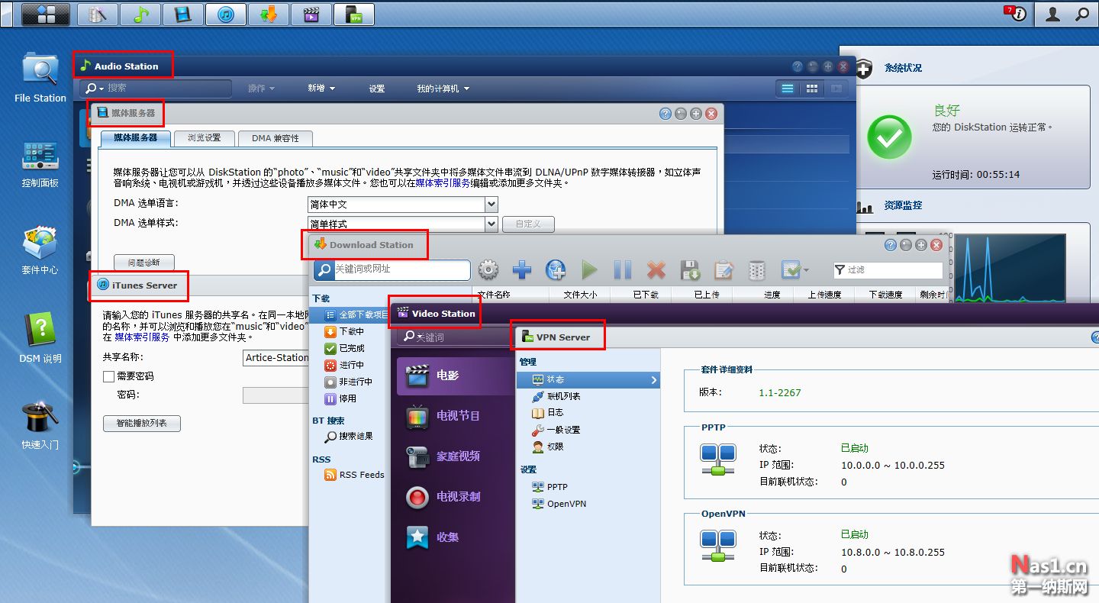The image size is (1099, 603).
Task: Open 电视节目 in Video Station sidebar
Action: [x=456, y=416]
